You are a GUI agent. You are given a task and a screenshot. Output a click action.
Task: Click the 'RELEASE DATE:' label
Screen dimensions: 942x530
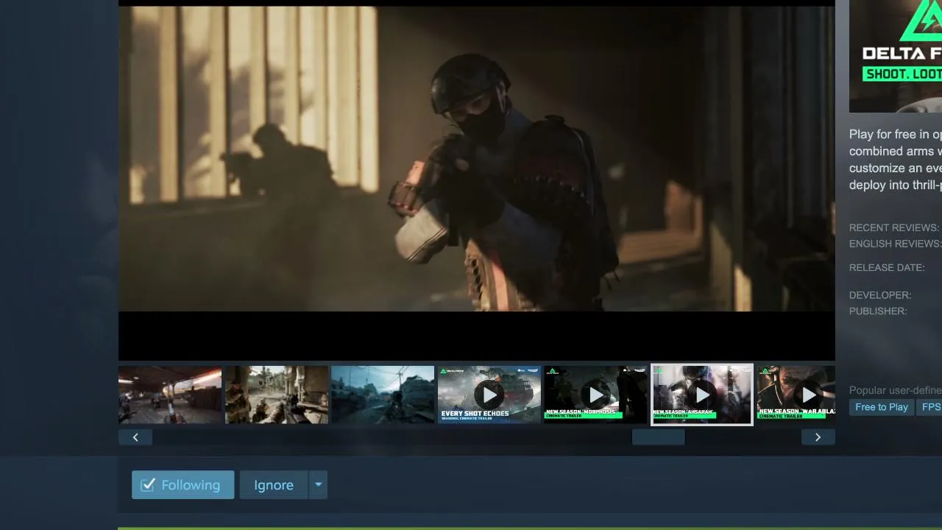pos(887,267)
